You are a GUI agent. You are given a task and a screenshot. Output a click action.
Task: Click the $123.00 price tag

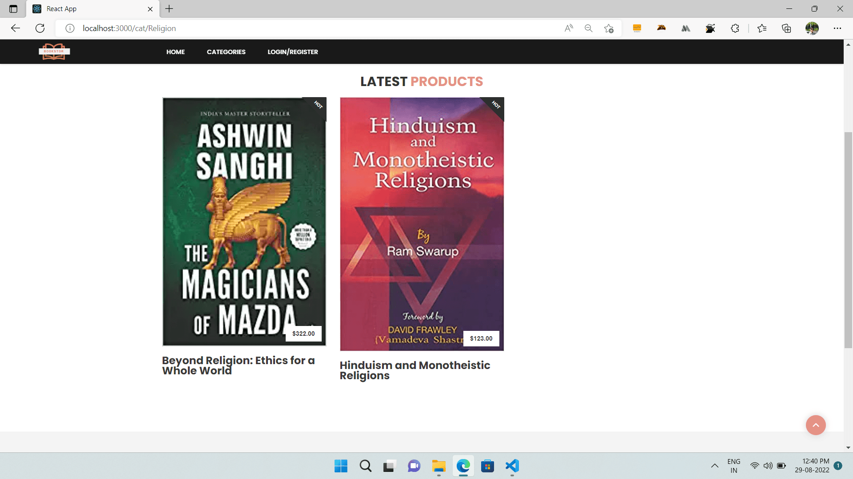coord(481,338)
